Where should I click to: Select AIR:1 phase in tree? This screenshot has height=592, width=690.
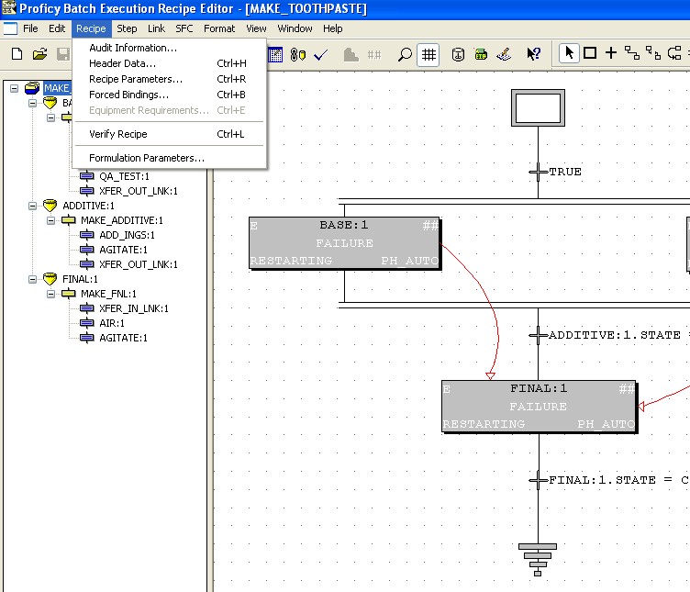point(112,323)
